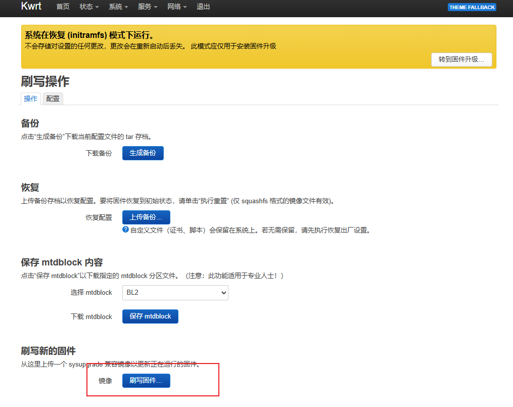
Task: Click the yellow initramfs warning title
Action: click(x=89, y=35)
